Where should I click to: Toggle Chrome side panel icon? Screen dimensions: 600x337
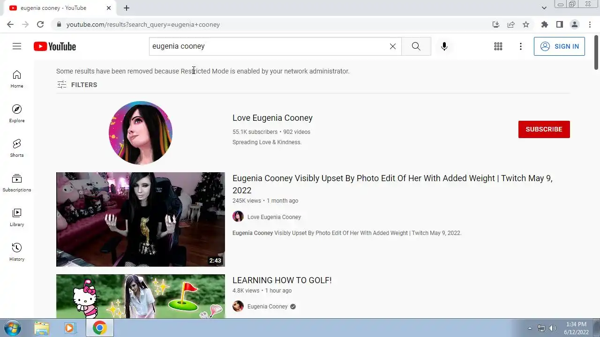point(560,24)
